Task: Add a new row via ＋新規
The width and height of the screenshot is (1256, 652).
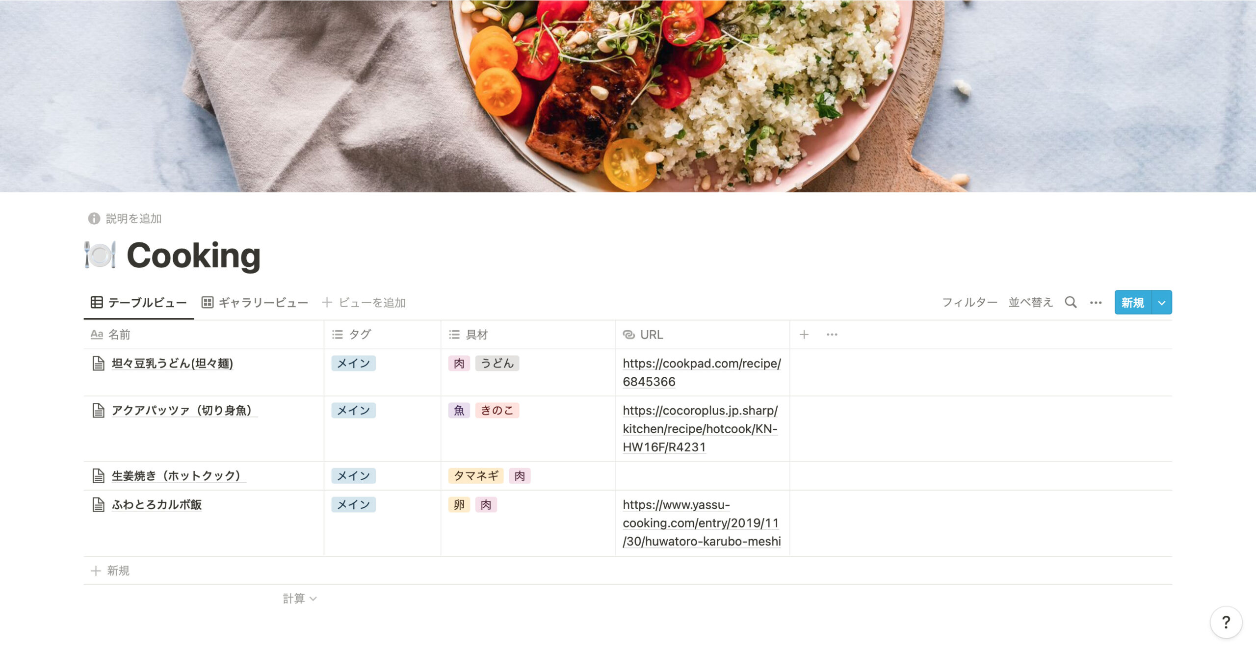Action: [x=110, y=571]
